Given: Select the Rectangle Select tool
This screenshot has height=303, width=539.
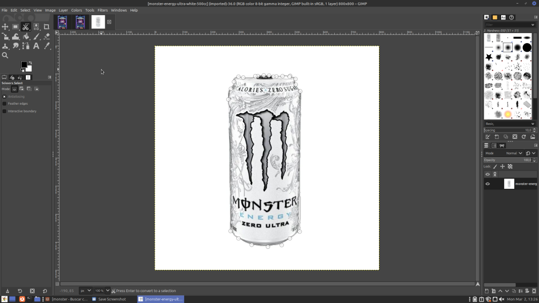Looking at the screenshot, I should pyautogui.click(x=15, y=27).
